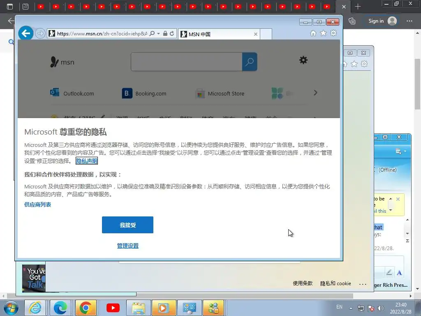Click the Messenger font letter A icon
421x316 pixels.
click(399, 272)
